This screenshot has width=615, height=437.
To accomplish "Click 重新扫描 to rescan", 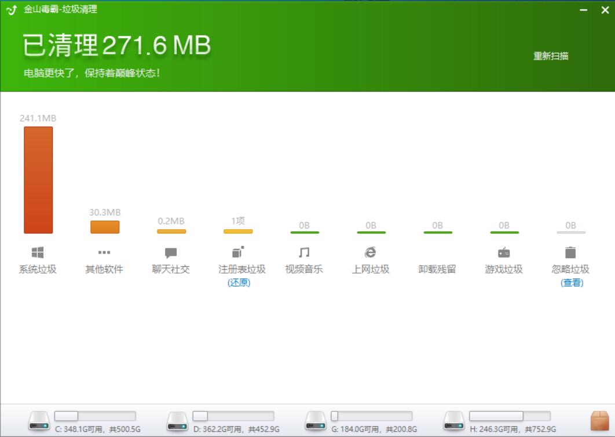I will (551, 56).
